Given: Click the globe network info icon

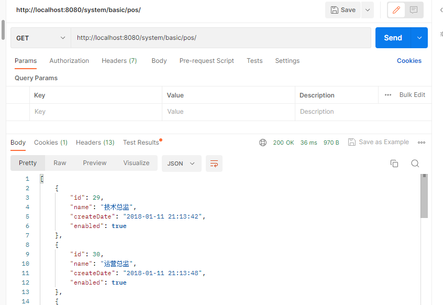Looking at the screenshot, I should click(x=263, y=143).
